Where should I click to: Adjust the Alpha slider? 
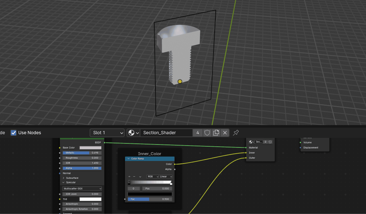click(82, 168)
